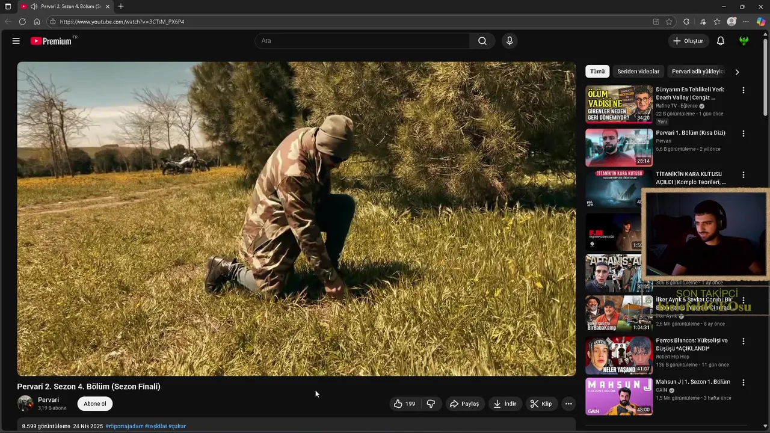Open the YouTube hamburger guide menu
The height and width of the screenshot is (433, 770).
tap(16, 41)
